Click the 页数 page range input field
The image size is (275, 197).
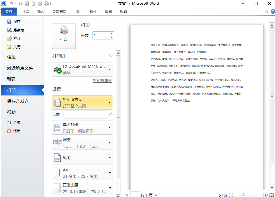click(86, 115)
